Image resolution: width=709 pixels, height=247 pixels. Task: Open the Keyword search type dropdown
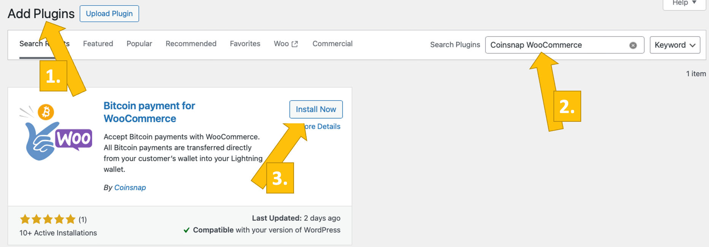click(x=675, y=45)
